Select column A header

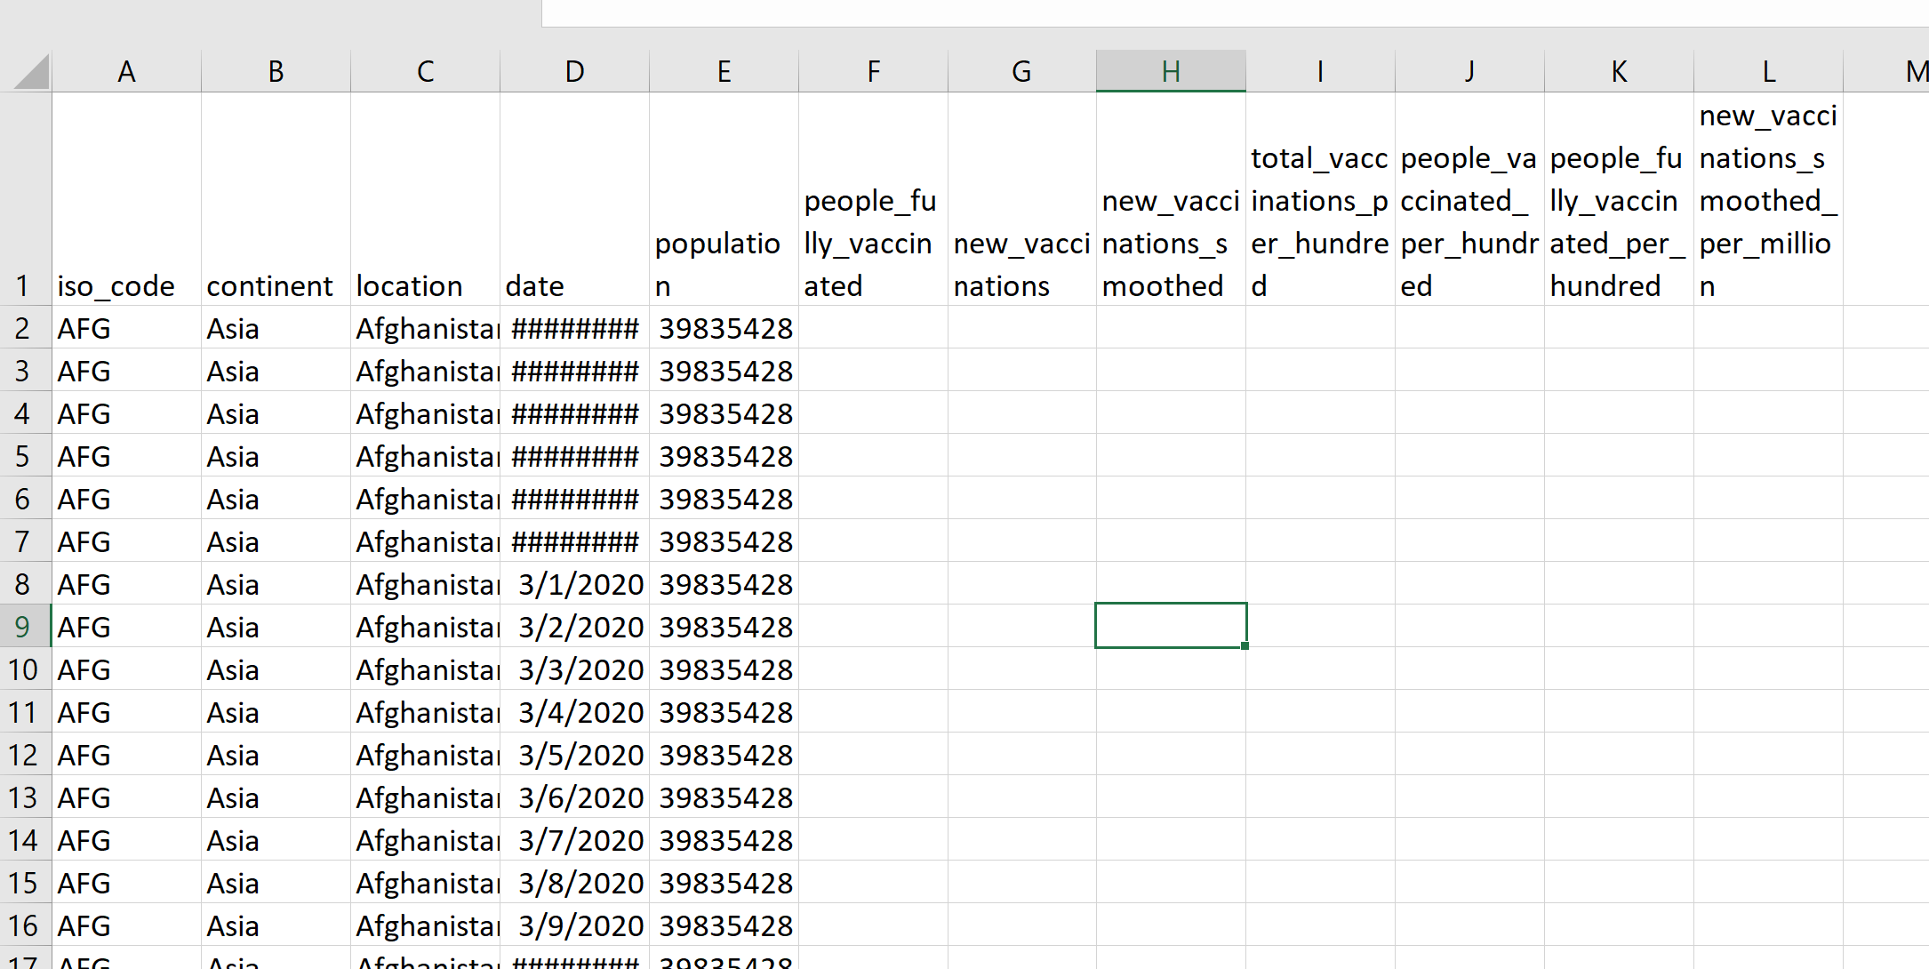(126, 71)
